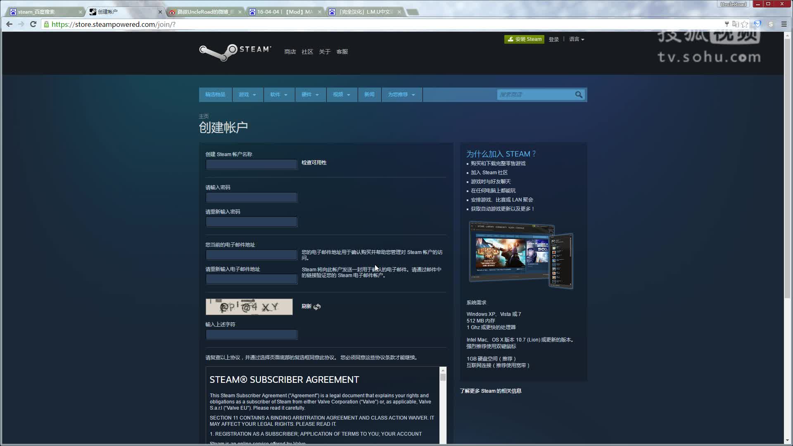The width and height of the screenshot is (793, 446).
Task: Open a new browser tab
Action: [412, 12]
